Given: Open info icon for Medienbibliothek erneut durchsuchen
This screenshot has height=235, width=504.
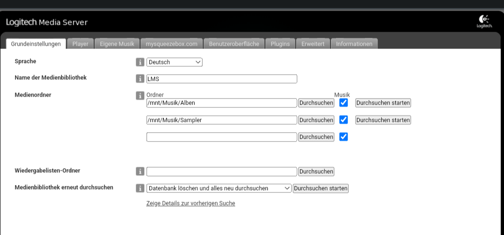Looking at the screenshot, I should tap(140, 188).
